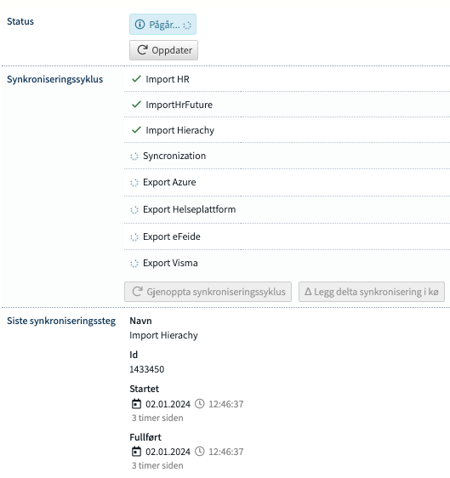The width and height of the screenshot is (450, 478).
Task: Click the Import HR step label
Action: tap(168, 79)
